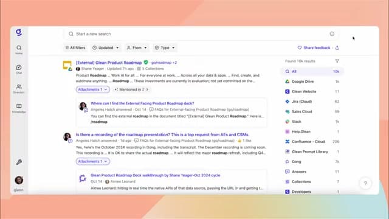Click Found 10k results text
This screenshot has width=389, height=219.
300,61
